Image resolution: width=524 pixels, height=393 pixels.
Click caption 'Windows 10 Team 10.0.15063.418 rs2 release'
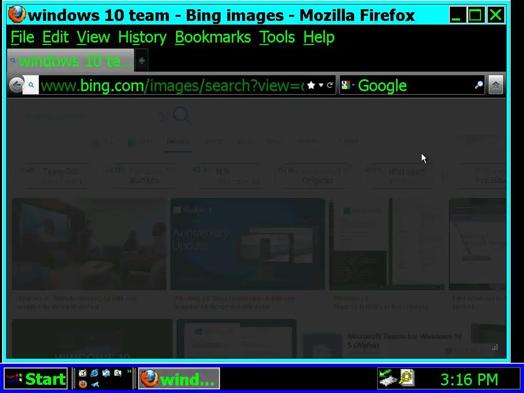pyautogui.click(x=380, y=302)
